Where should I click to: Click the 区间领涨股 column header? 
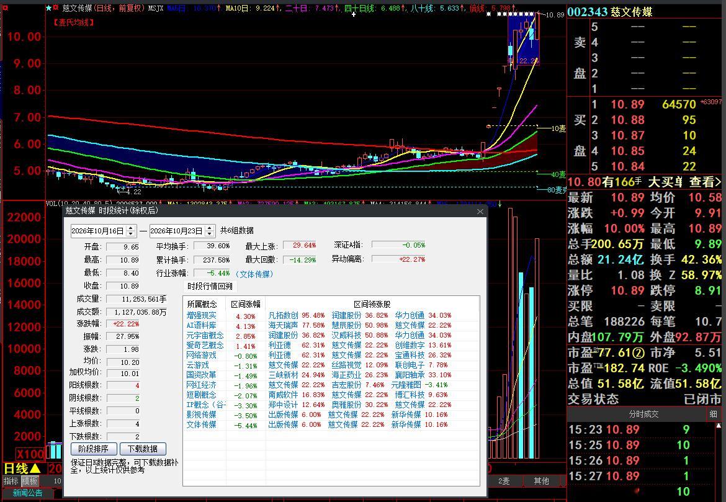372,304
